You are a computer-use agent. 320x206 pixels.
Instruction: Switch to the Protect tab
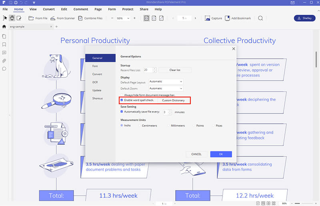click(128, 9)
